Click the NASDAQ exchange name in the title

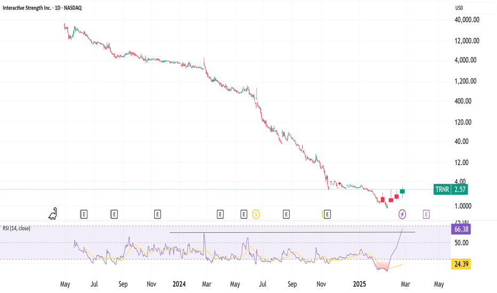pos(73,8)
